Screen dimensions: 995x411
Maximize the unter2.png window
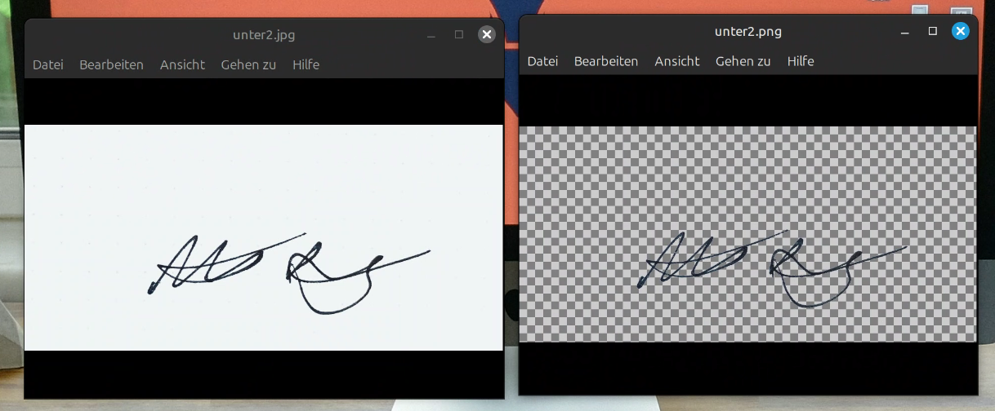click(x=933, y=31)
